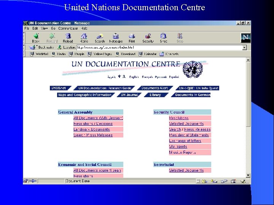The image size is (274, 205).
Task: Open Exchange of letters link
Action: [x=185, y=141]
